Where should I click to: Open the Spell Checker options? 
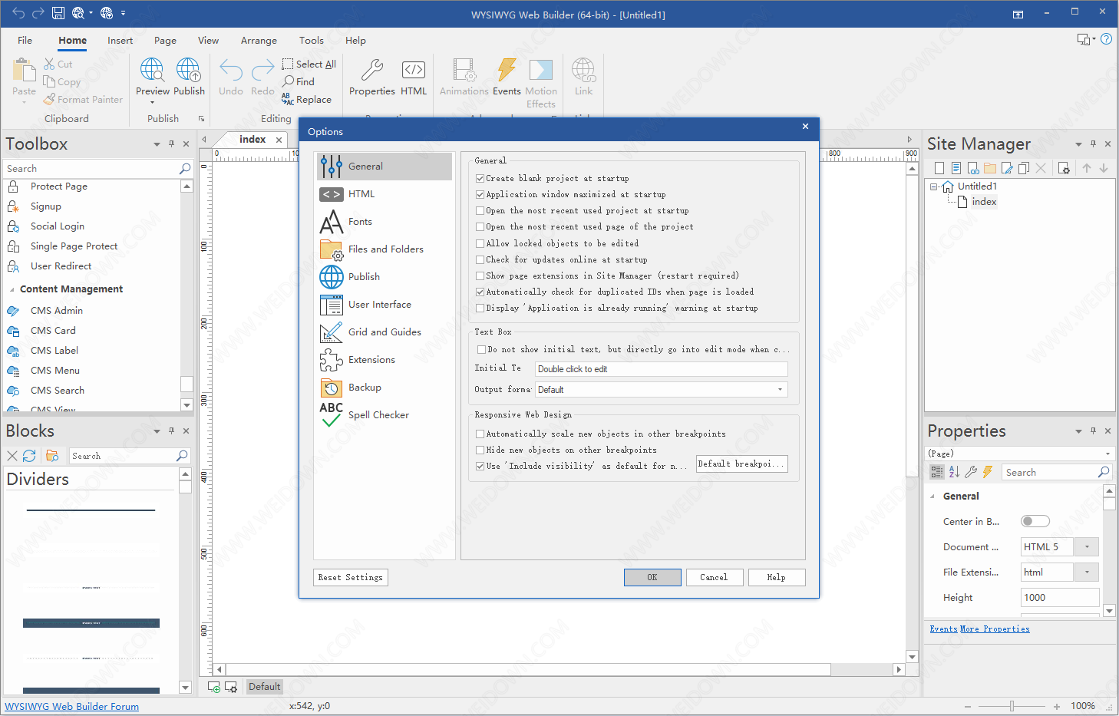378,415
